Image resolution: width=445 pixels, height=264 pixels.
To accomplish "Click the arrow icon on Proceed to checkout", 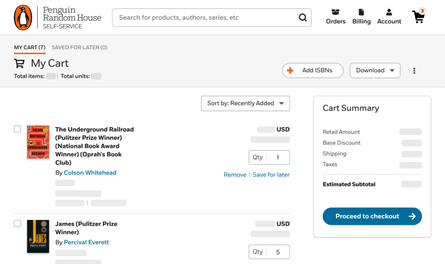I will pyautogui.click(x=412, y=216).
